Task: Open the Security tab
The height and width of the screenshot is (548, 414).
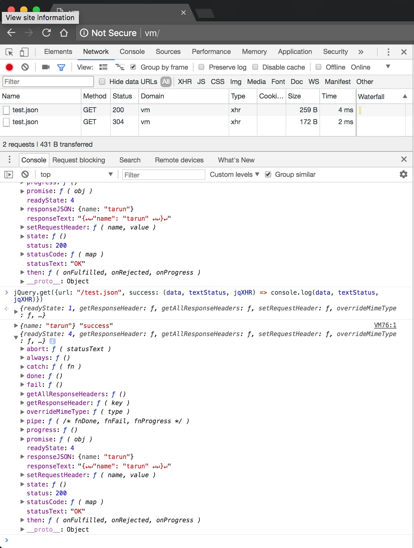Action: [x=335, y=52]
